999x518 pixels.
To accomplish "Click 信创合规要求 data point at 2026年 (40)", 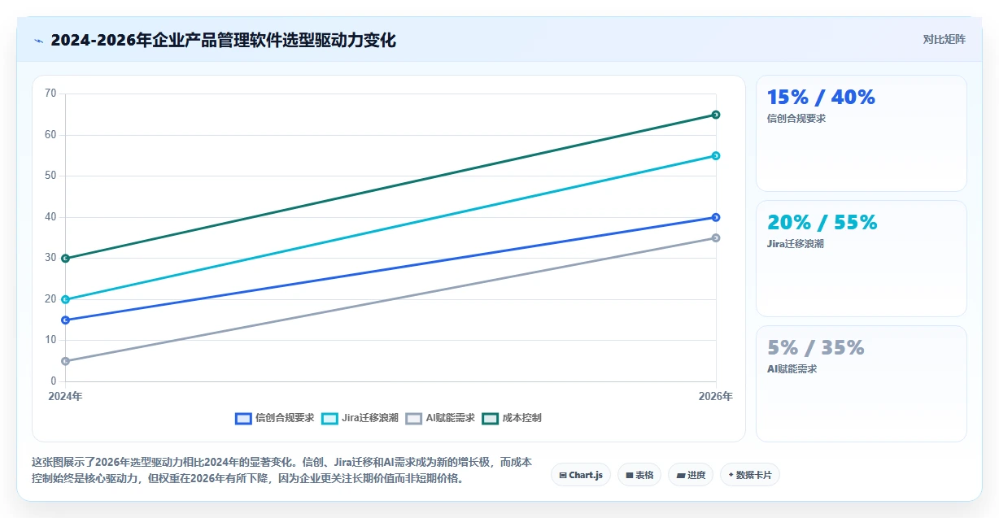I will coord(716,217).
